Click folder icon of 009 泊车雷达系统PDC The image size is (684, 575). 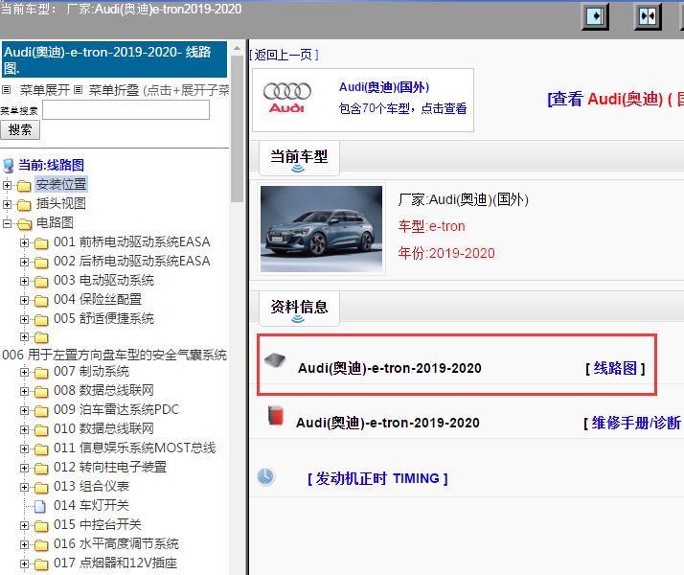click(x=41, y=411)
